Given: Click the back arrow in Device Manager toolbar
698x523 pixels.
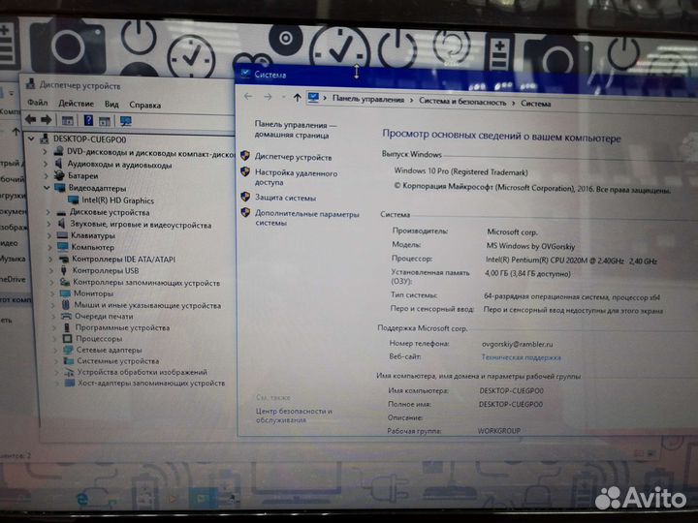Looking at the screenshot, I should tap(30, 119).
